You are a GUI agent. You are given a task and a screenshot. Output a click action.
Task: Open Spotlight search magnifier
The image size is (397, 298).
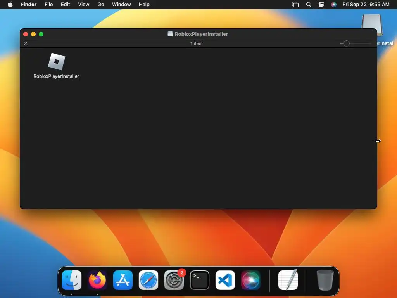[x=309, y=5]
